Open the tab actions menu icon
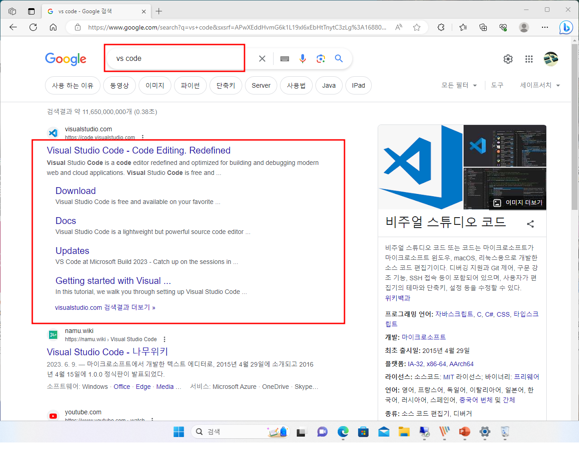 31,11
